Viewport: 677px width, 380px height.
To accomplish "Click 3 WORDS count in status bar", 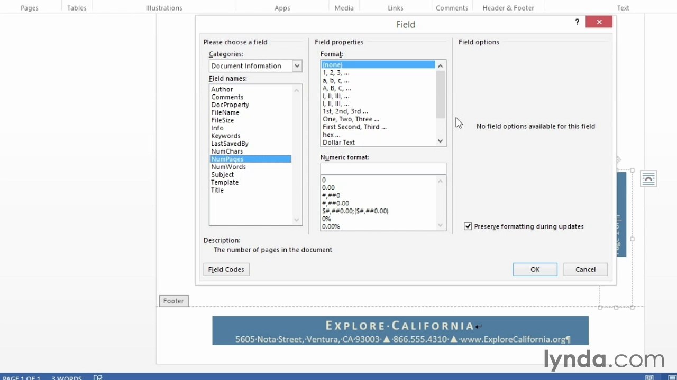I will pos(67,378).
